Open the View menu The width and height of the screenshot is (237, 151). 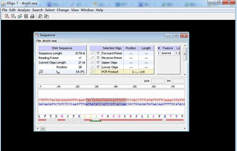tap(75, 10)
